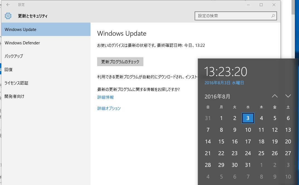Maximize the Settings window

(x=261, y=5)
